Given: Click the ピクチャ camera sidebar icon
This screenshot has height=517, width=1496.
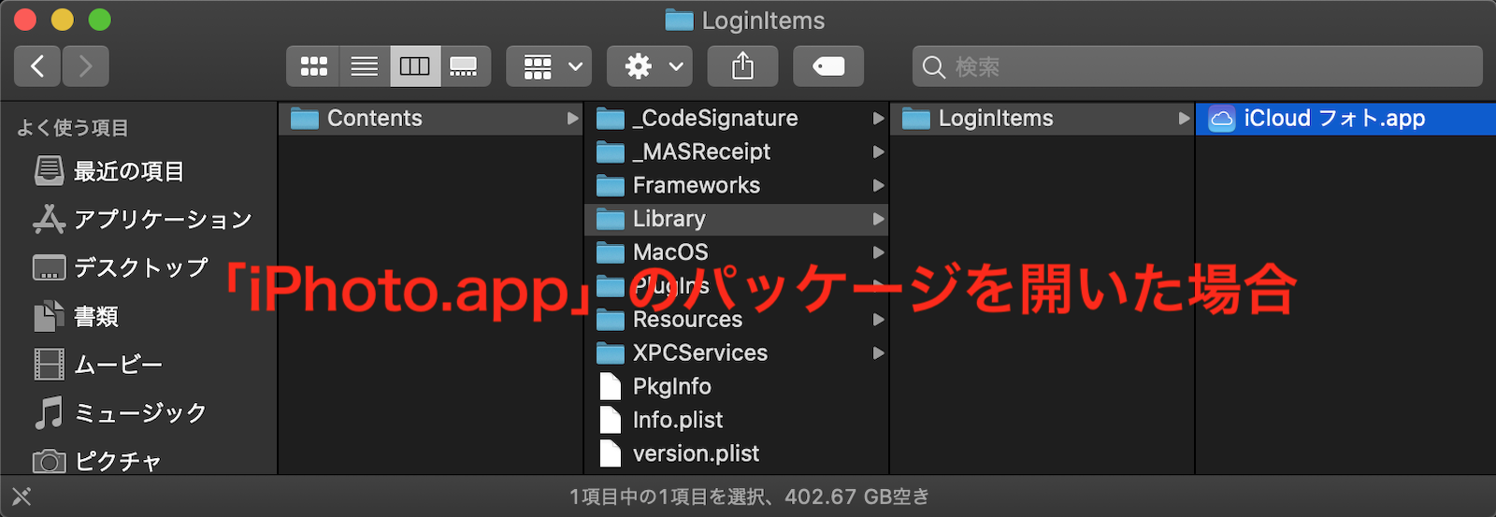Looking at the screenshot, I should (x=49, y=461).
